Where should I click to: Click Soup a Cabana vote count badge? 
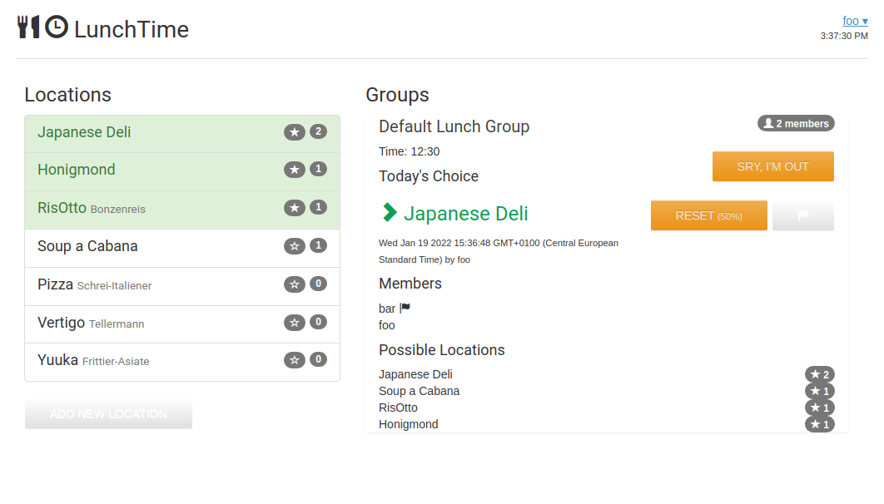(x=318, y=245)
